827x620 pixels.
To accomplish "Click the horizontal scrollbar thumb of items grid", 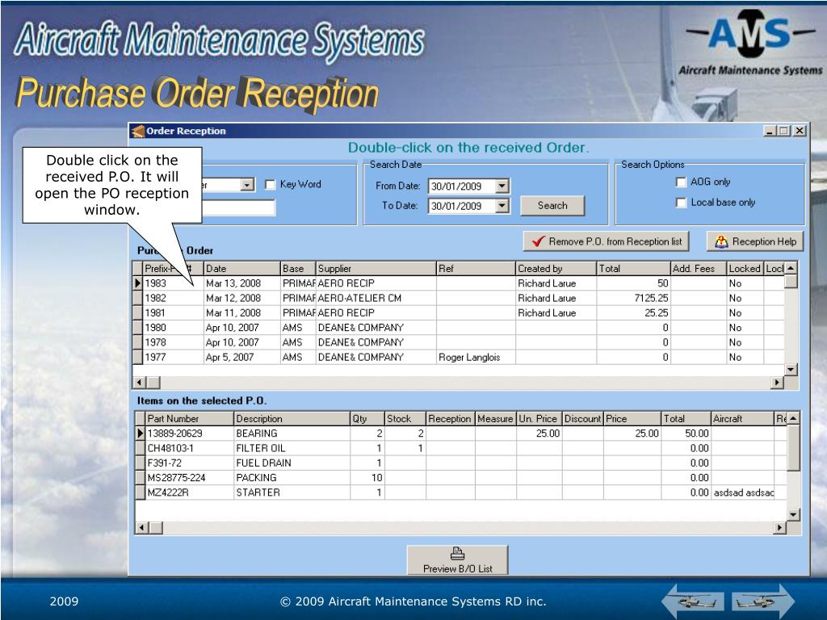I will [156, 527].
